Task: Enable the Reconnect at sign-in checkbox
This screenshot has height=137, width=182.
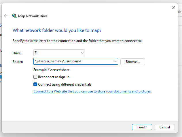Action: [x=35, y=77]
